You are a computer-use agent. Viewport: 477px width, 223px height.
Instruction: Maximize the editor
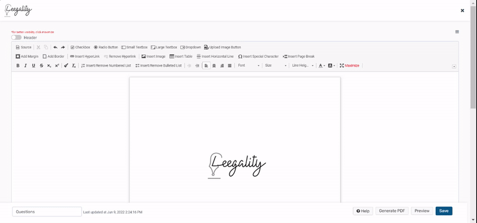coord(349,65)
